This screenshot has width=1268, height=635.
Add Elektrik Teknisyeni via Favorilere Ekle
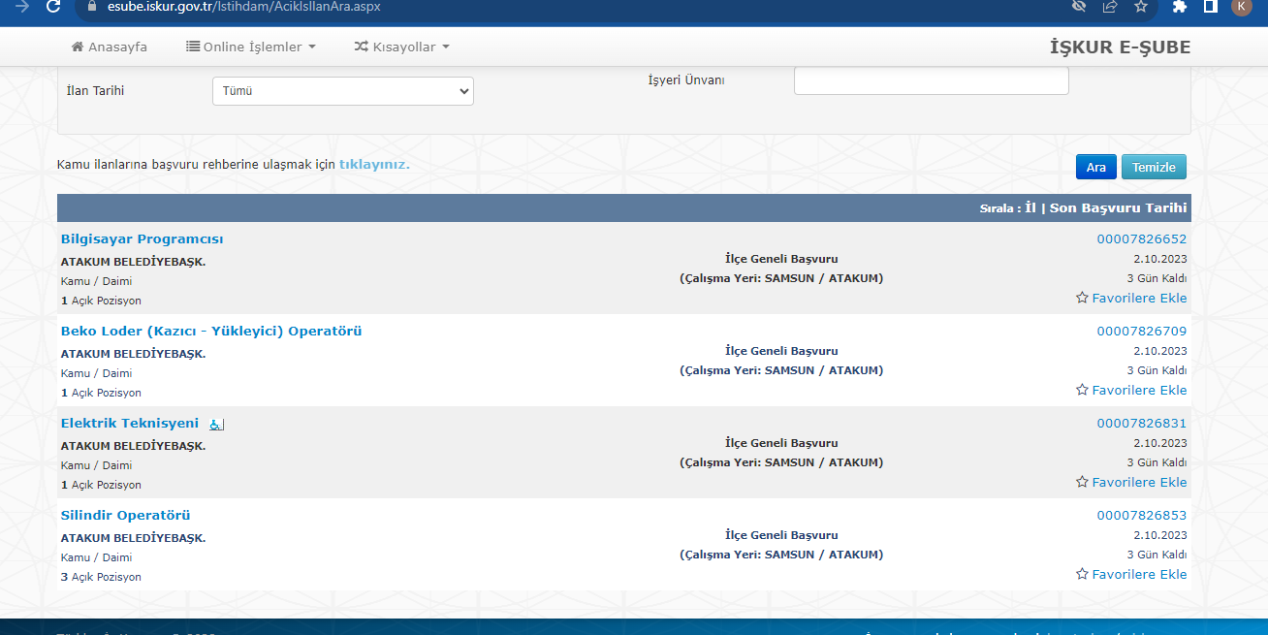[1139, 482]
